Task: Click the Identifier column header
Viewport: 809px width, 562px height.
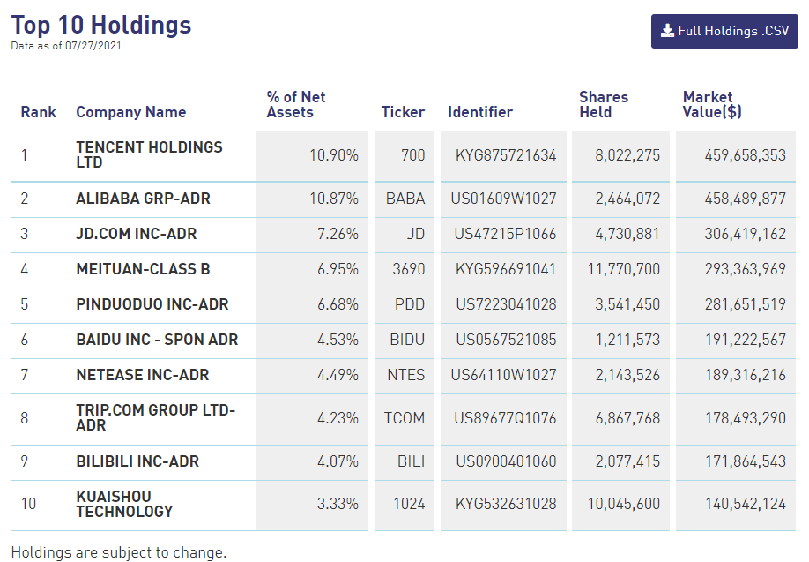Action: point(480,112)
